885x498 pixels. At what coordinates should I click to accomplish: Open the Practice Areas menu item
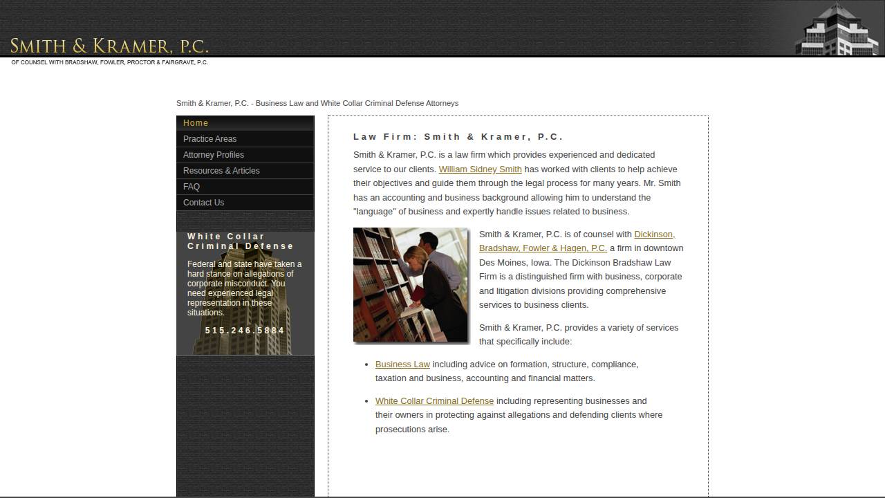tap(209, 138)
